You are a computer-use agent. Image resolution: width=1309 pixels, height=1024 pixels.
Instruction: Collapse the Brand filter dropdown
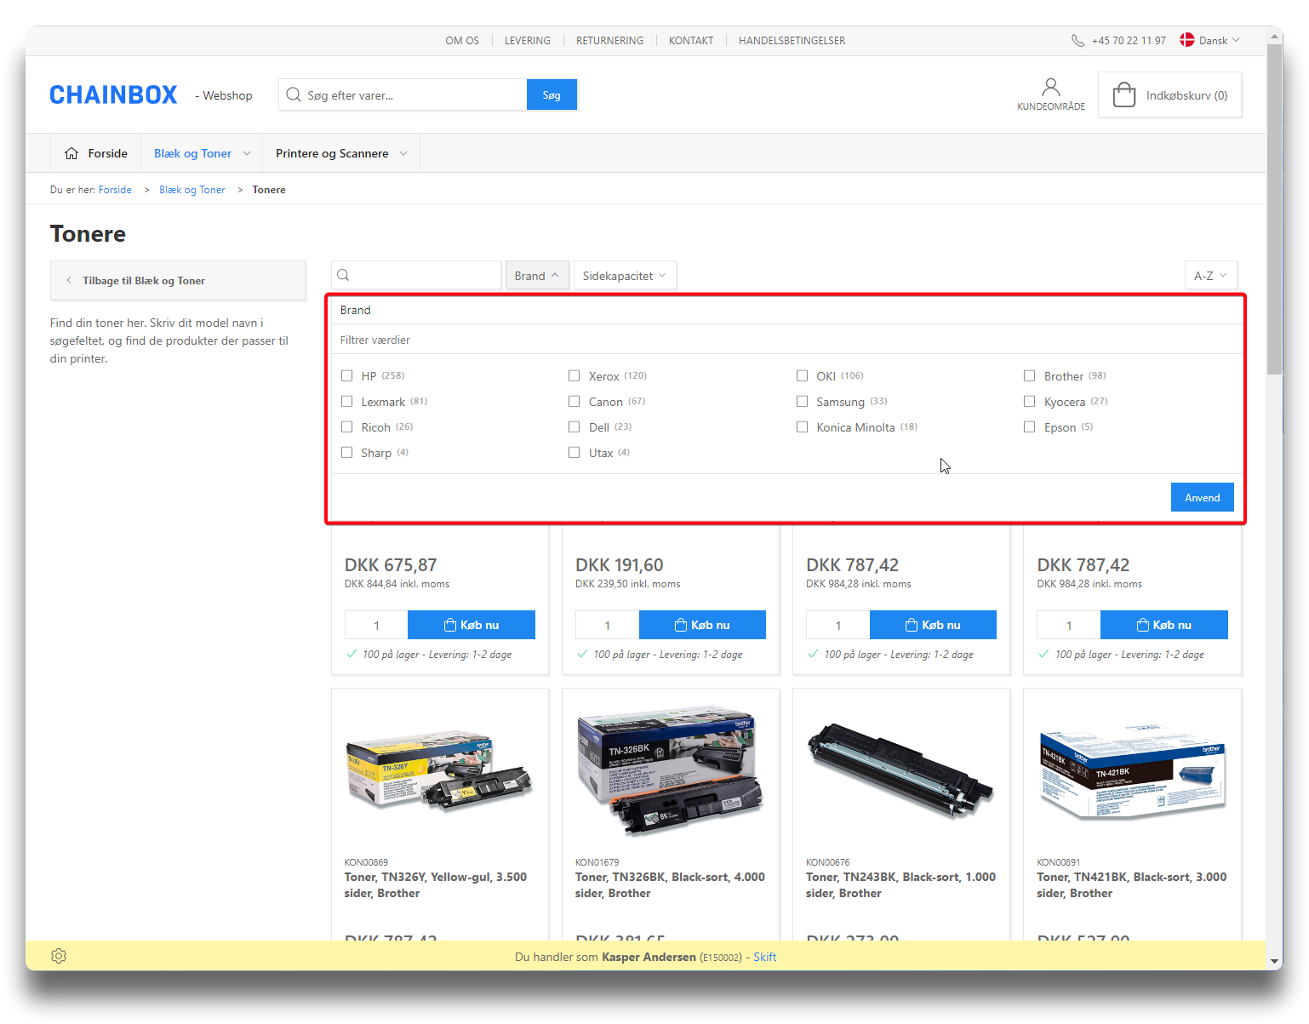click(x=536, y=276)
